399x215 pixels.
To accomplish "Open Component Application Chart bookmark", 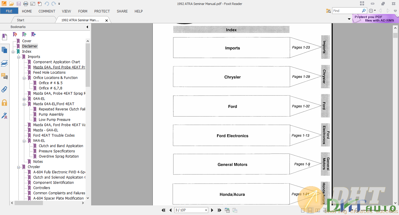I will (57, 62).
